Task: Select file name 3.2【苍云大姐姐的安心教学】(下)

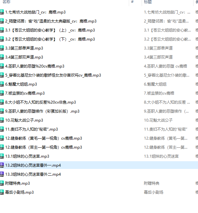Action: [x=50, y=39]
